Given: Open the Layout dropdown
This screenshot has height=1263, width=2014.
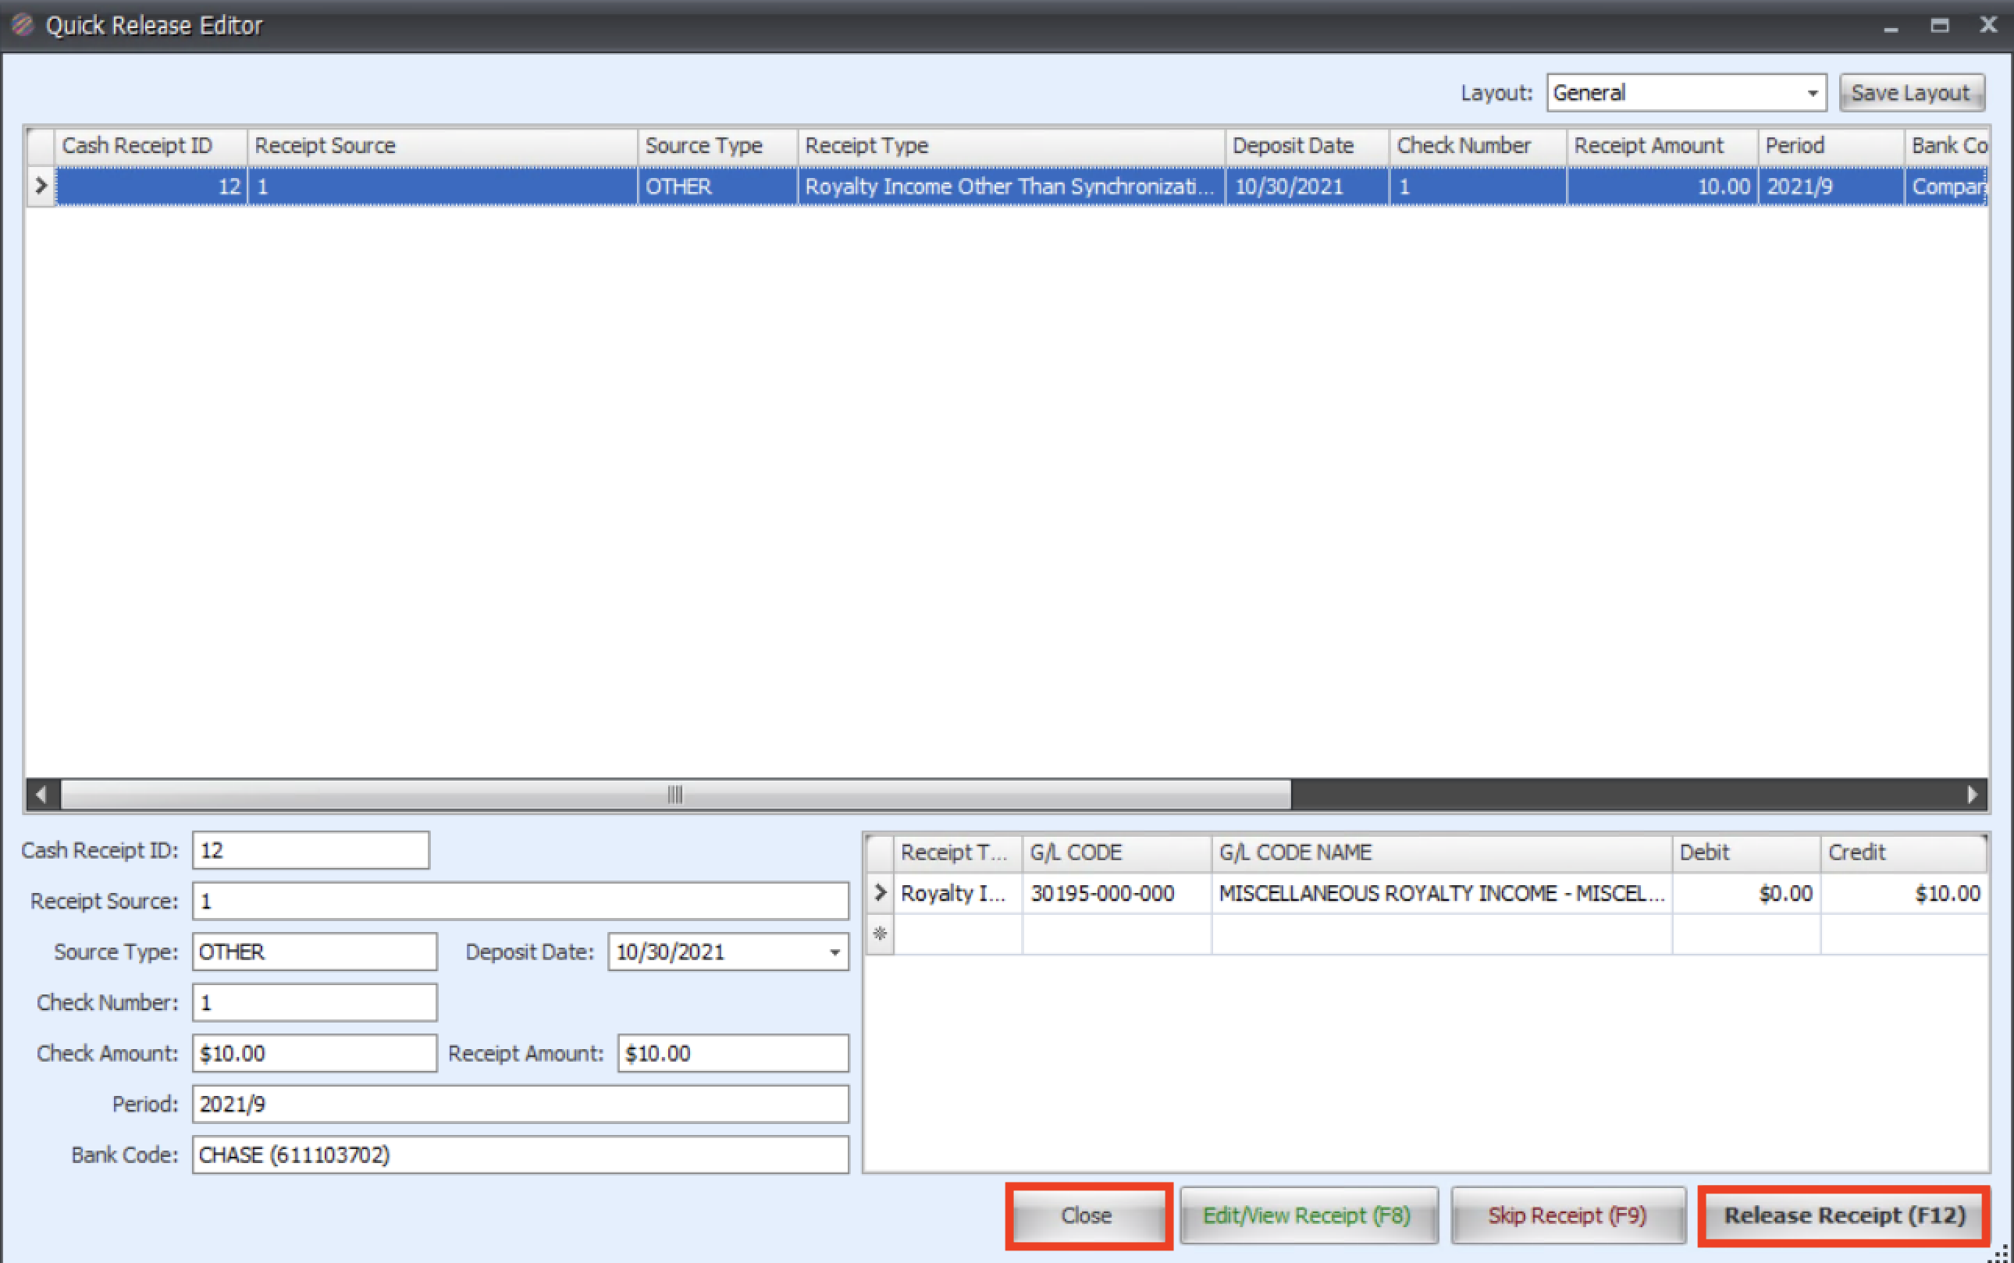Looking at the screenshot, I should [1811, 93].
